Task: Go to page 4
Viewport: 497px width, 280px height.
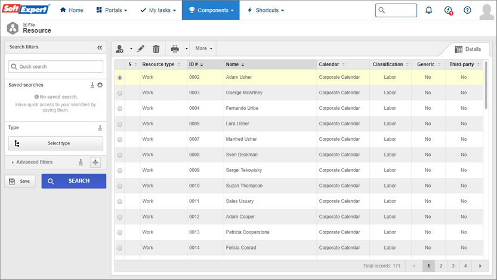Action: pyautogui.click(x=465, y=266)
